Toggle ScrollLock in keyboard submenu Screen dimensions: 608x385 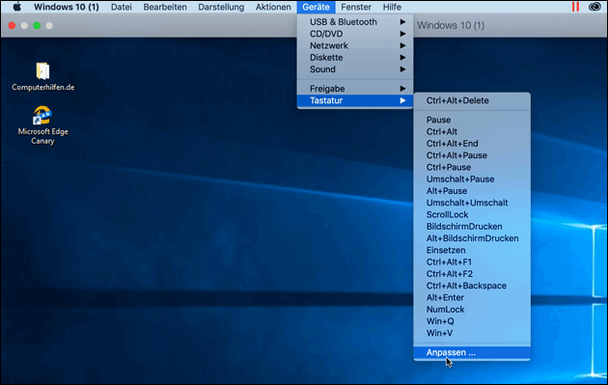[x=472, y=214]
